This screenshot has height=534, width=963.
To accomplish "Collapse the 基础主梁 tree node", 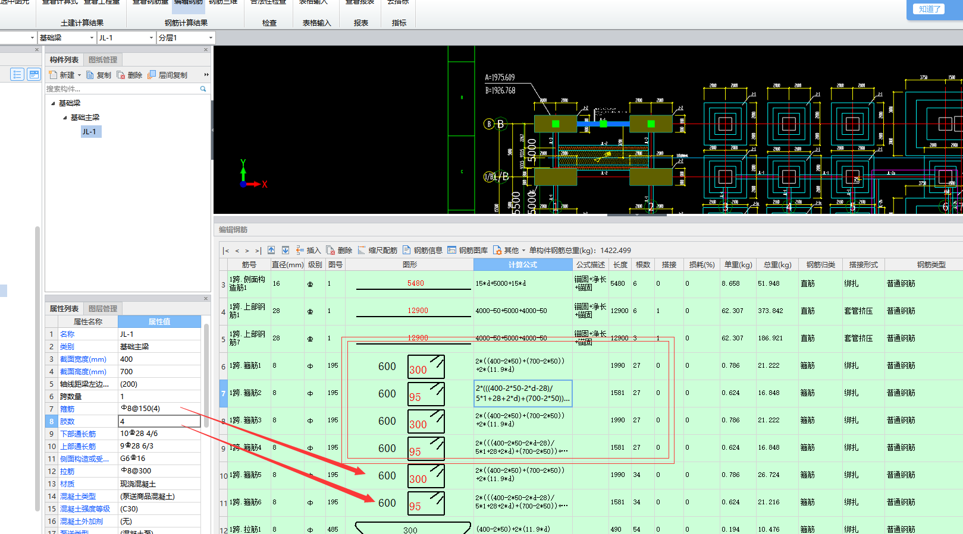I will (65, 118).
